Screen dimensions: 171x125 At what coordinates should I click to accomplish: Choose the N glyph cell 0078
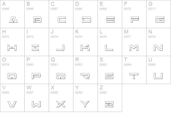(x=159, y=42)
